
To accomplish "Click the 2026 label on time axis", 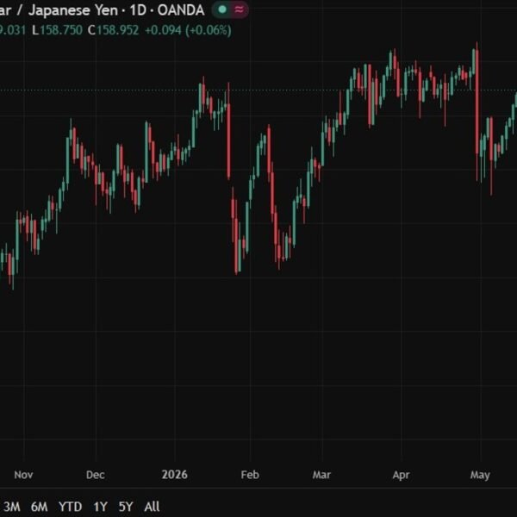I will [x=174, y=475].
